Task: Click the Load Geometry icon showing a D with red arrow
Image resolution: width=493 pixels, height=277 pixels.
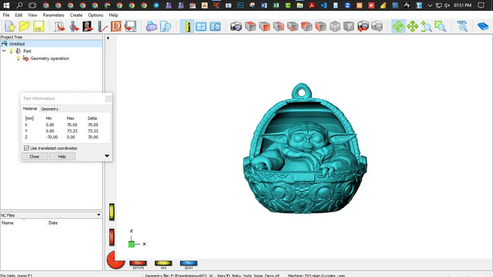Action: coord(59,27)
